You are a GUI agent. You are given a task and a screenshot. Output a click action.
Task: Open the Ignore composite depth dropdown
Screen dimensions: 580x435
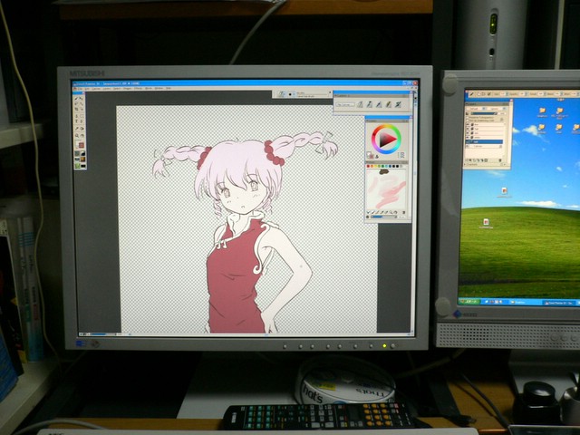point(498,109)
